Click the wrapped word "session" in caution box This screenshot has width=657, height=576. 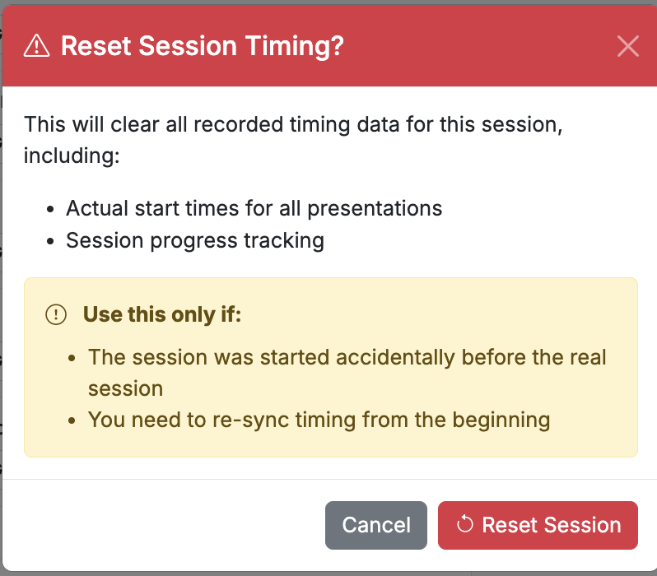125,388
